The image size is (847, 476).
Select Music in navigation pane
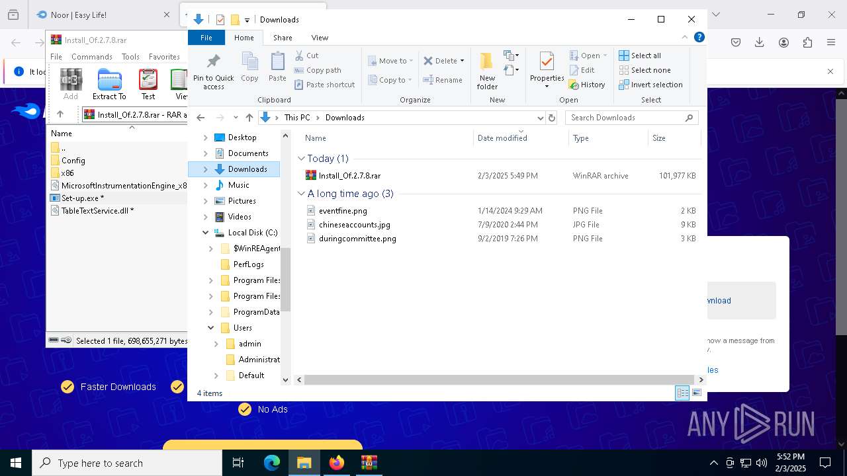click(238, 185)
